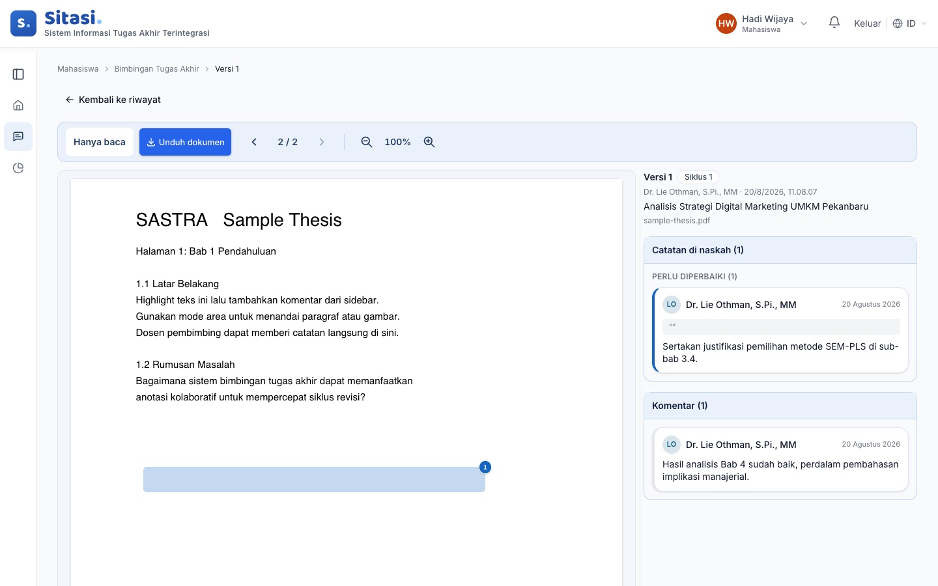938x586 pixels.
Task: Select the Hanya baca mode
Action: click(100, 142)
